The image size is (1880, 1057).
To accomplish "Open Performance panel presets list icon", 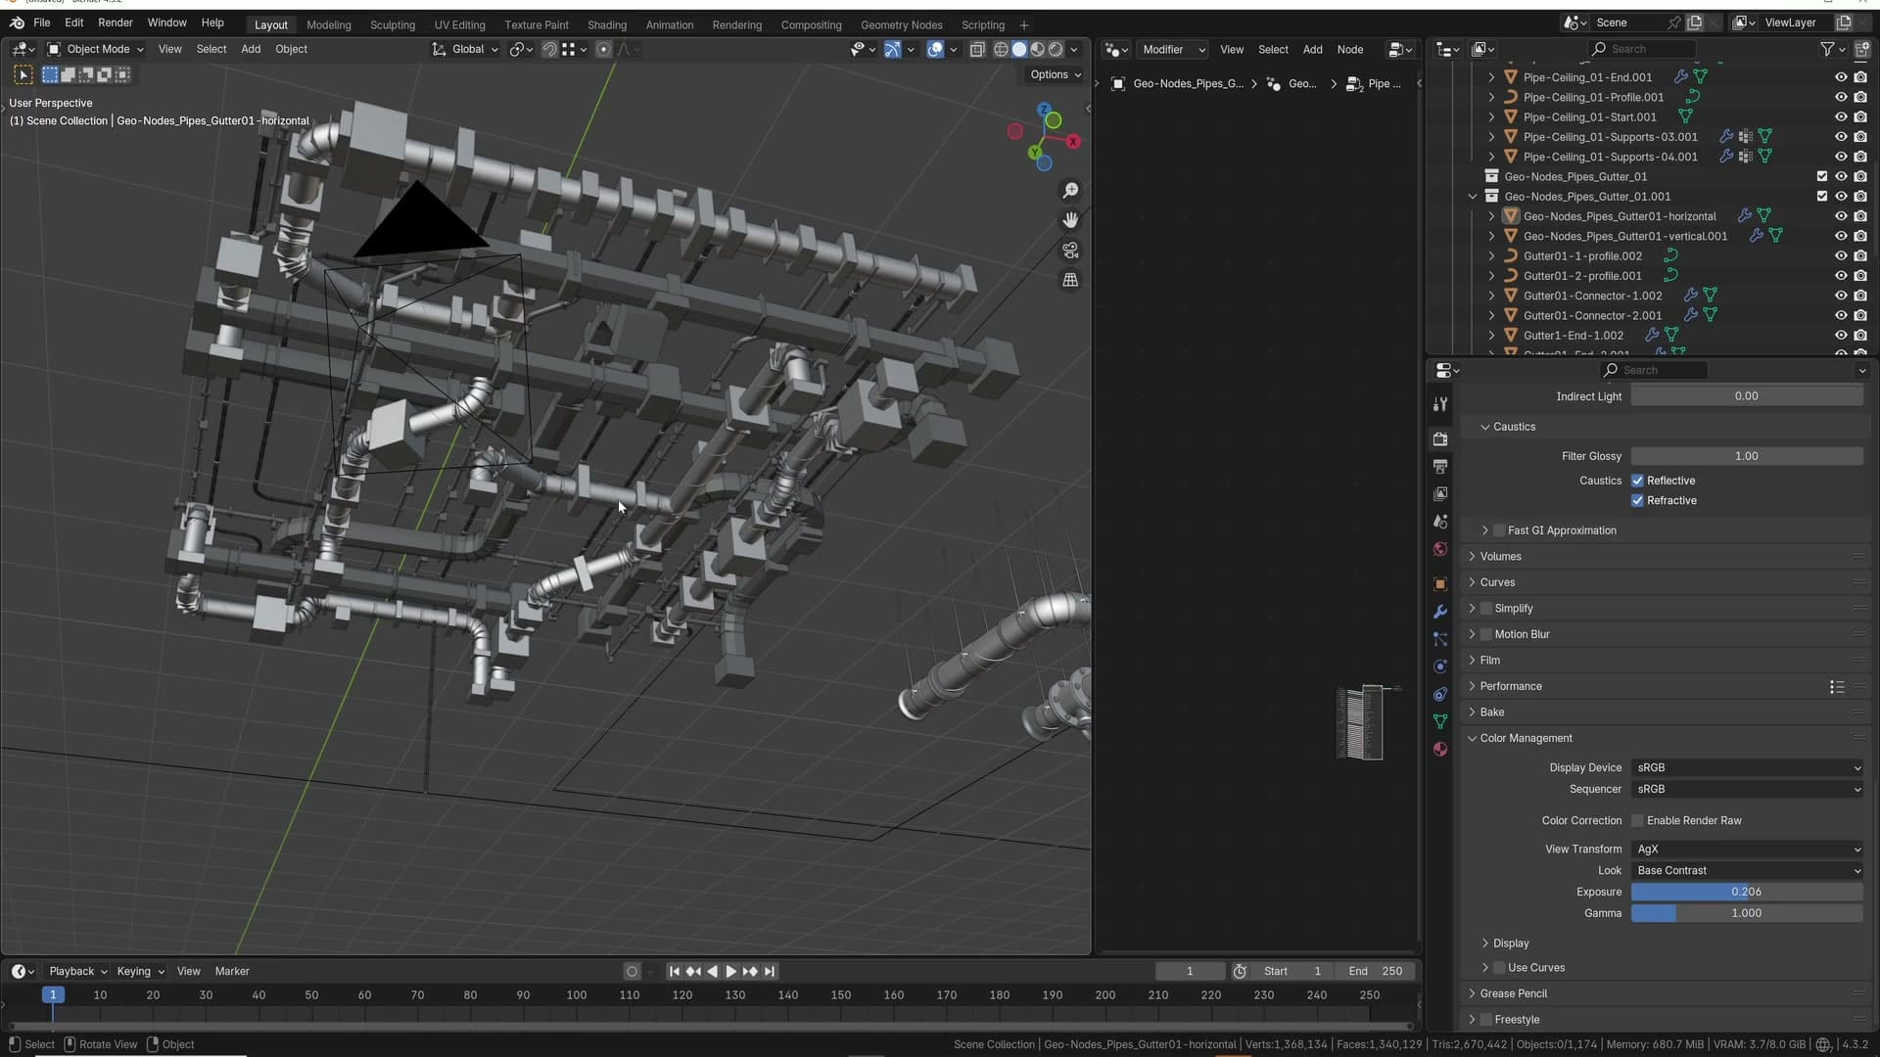I will point(1837,687).
